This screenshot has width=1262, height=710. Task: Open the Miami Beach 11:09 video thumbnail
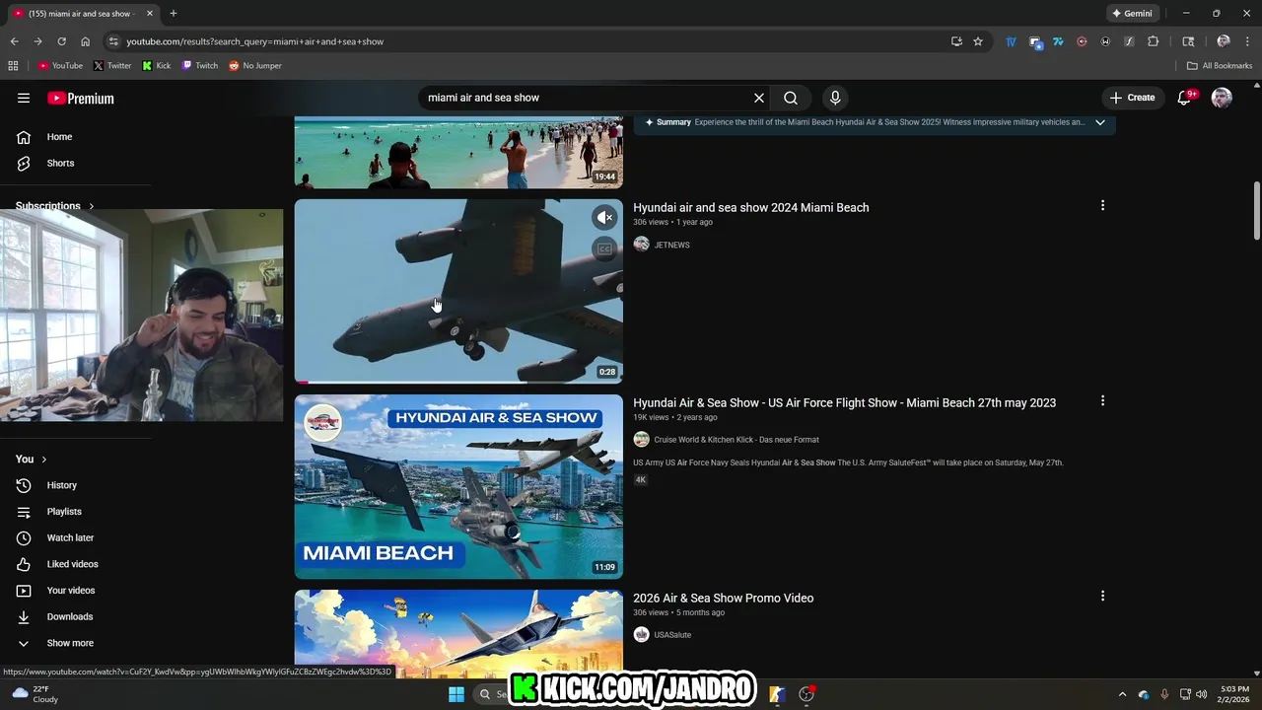[x=458, y=486]
